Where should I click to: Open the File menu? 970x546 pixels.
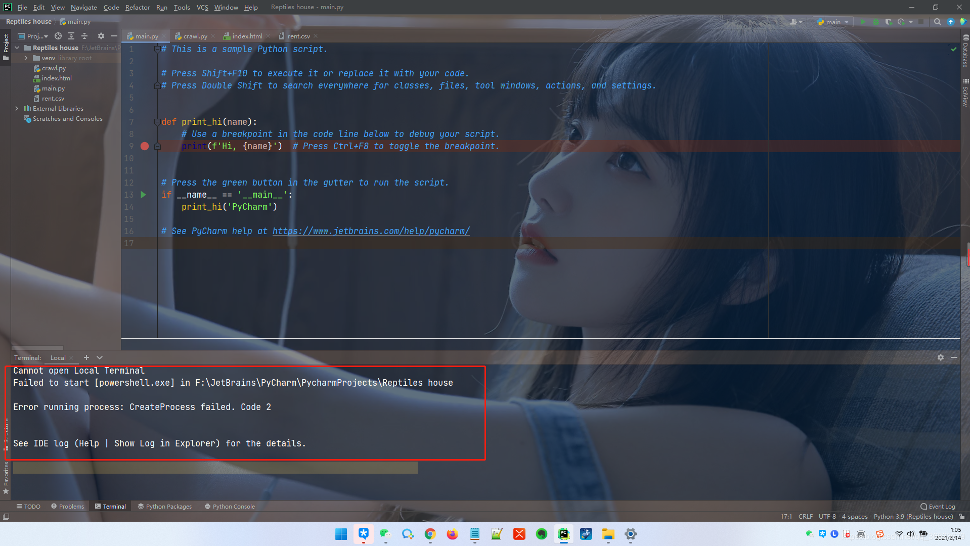click(x=22, y=7)
